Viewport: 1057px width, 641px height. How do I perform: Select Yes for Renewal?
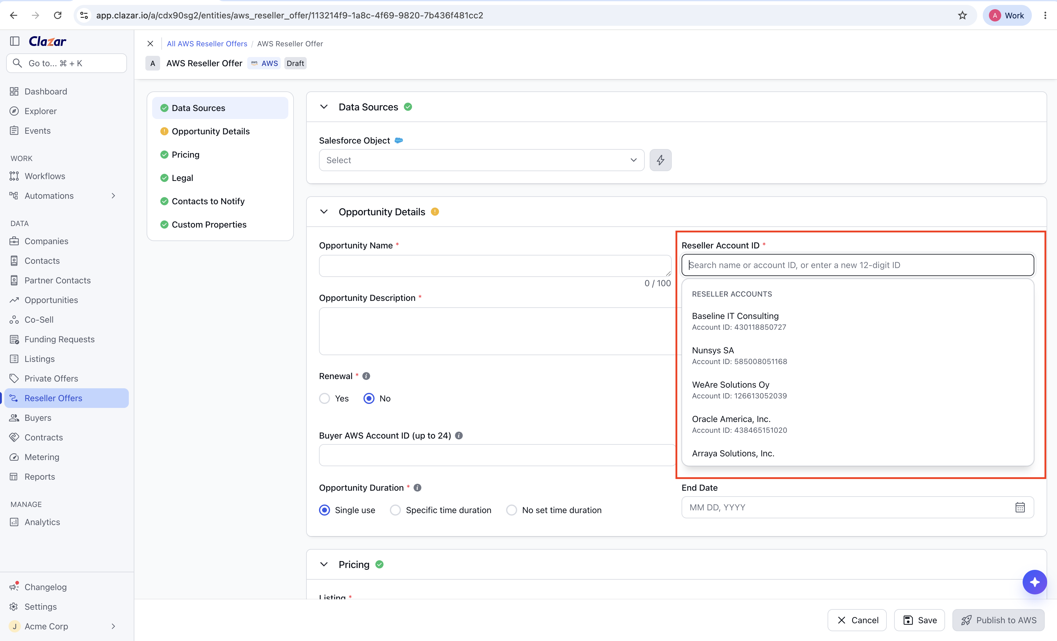pyautogui.click(x=325, y=399)
